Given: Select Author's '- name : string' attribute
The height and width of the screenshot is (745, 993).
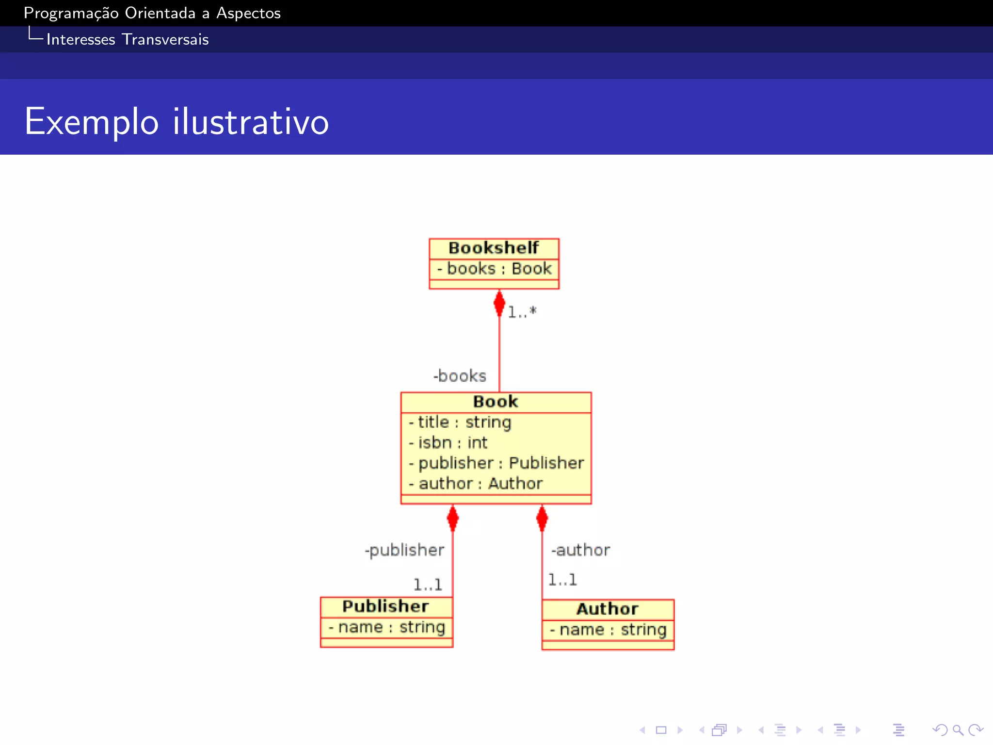Looking at the screenshot, I should pos(608,630).
